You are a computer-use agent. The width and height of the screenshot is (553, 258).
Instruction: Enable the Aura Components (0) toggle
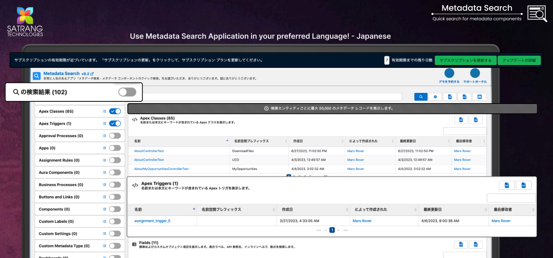click(x=115, y=172)
